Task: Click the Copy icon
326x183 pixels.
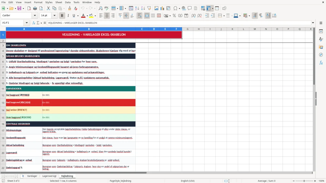Action: pos(54,8)
